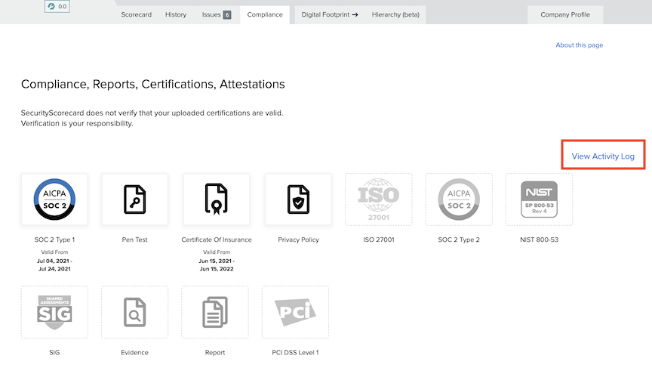Viewport: 652px width, 371px height.
Task: Click the Privacy Policy shield document icon
Action: tap(298, 199)
